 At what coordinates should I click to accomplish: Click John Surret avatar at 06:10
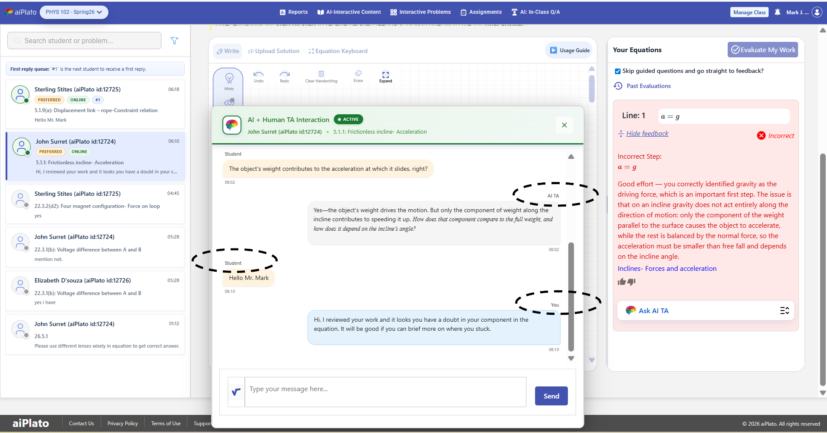click(22, 147)
